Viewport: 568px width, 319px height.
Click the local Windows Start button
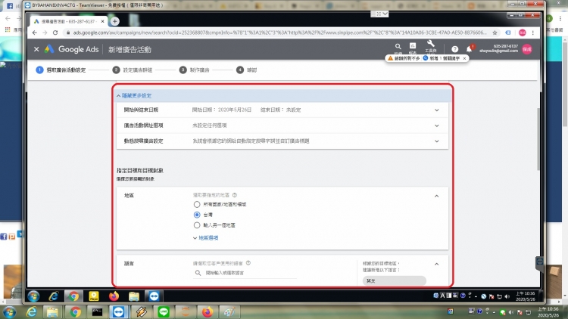[x=9, y=311]
